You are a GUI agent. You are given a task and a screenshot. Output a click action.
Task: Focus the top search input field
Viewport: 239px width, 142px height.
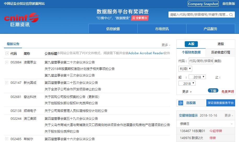click(x=199, y=15)
